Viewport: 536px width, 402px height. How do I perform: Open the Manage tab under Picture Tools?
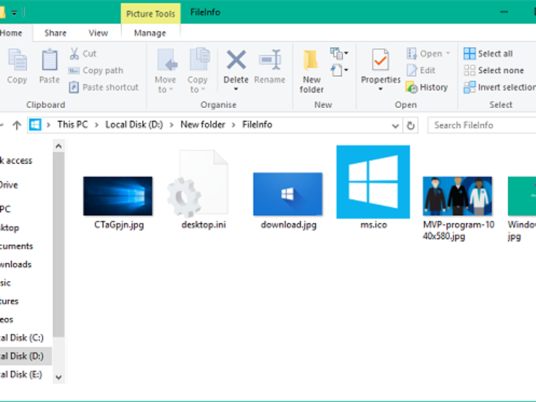click(x=150, y=33)
